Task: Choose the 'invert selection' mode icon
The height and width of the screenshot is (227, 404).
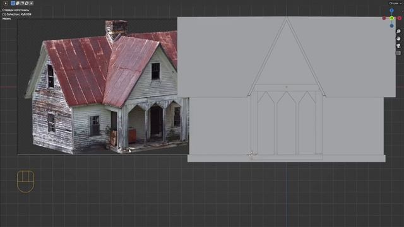Action: 27,3
